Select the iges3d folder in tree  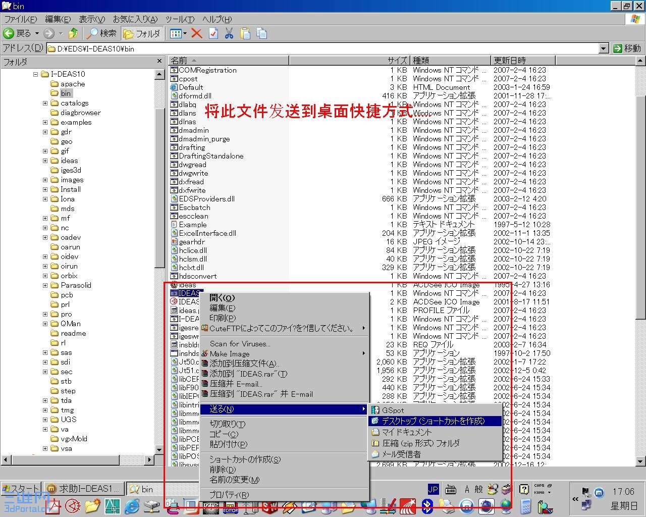(71, 170)
